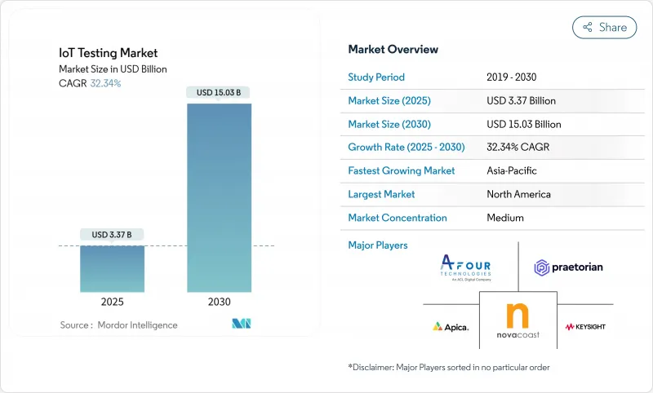Click the AFour Technologies logo
The image size is (653, 393).
(x=466, y=267)
